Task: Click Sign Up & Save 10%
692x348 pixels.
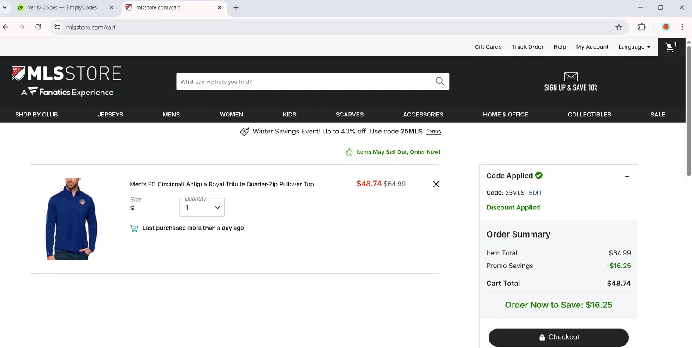Action: (571, 87)
